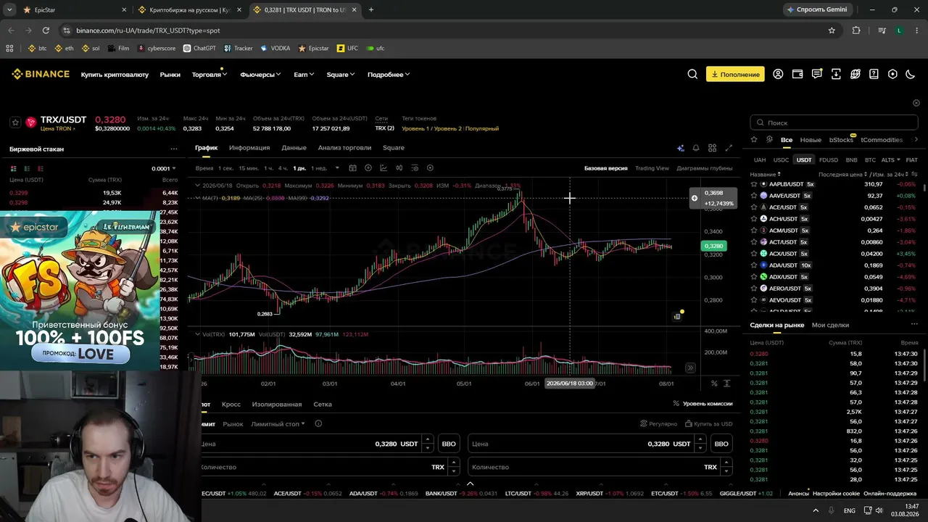Show both buy and sell orders view
The image size is (928, 522).
[13, 168]
